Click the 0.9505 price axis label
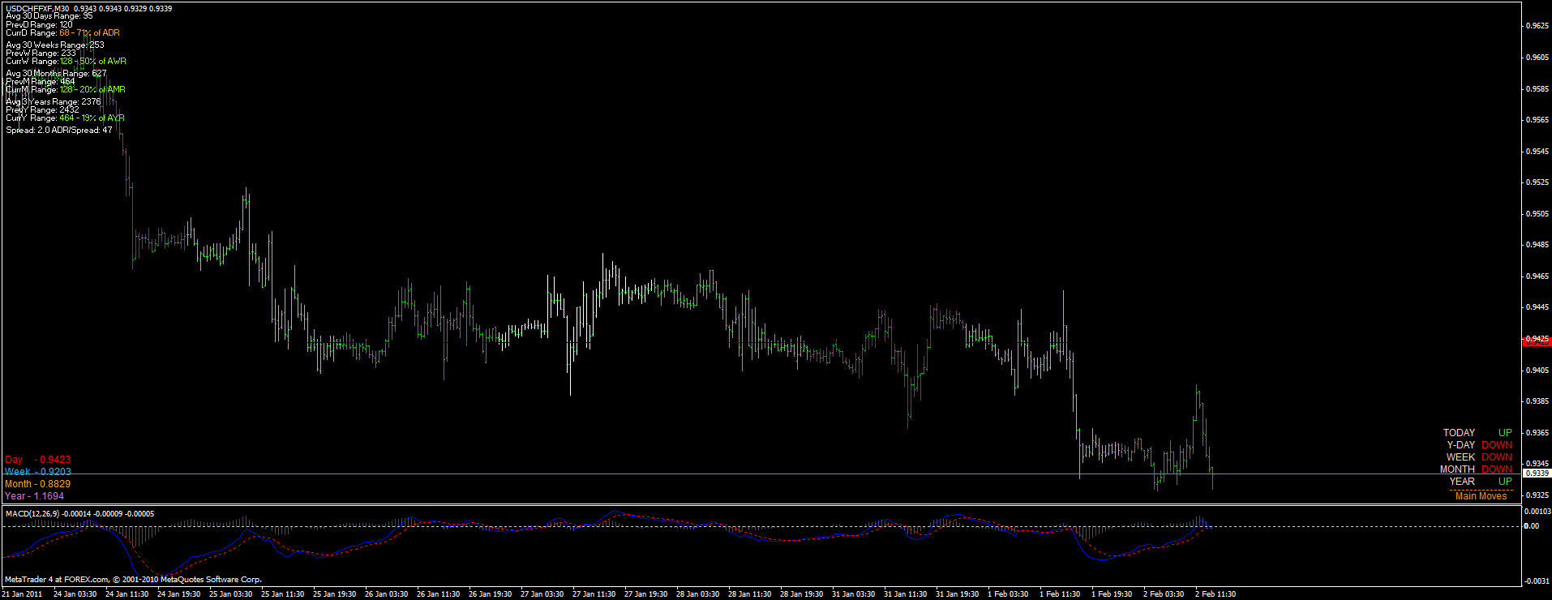 pos(1537,214)
